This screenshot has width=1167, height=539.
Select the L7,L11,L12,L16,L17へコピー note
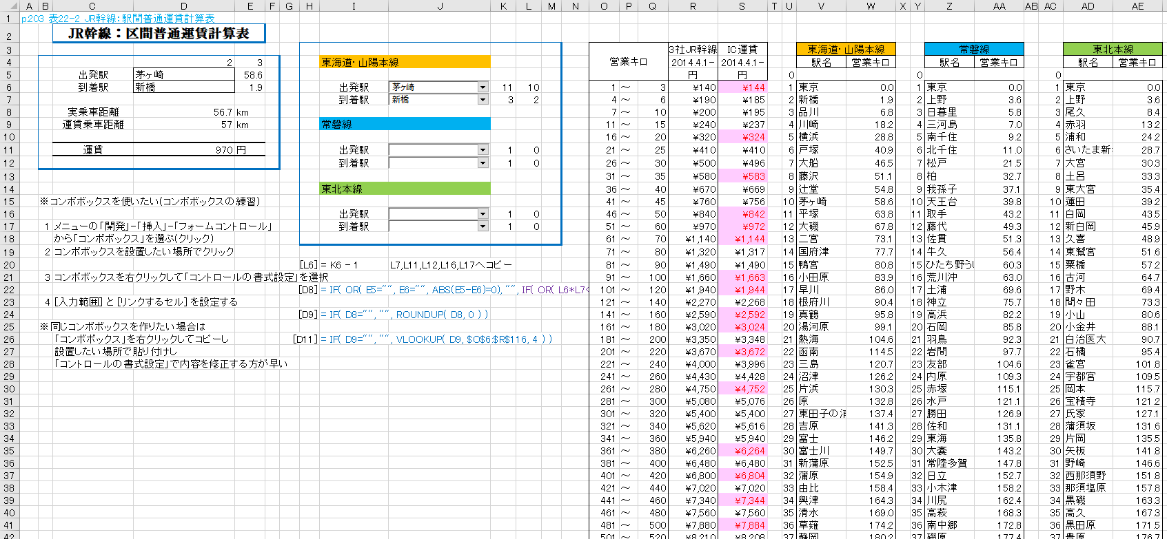[451, 265]
